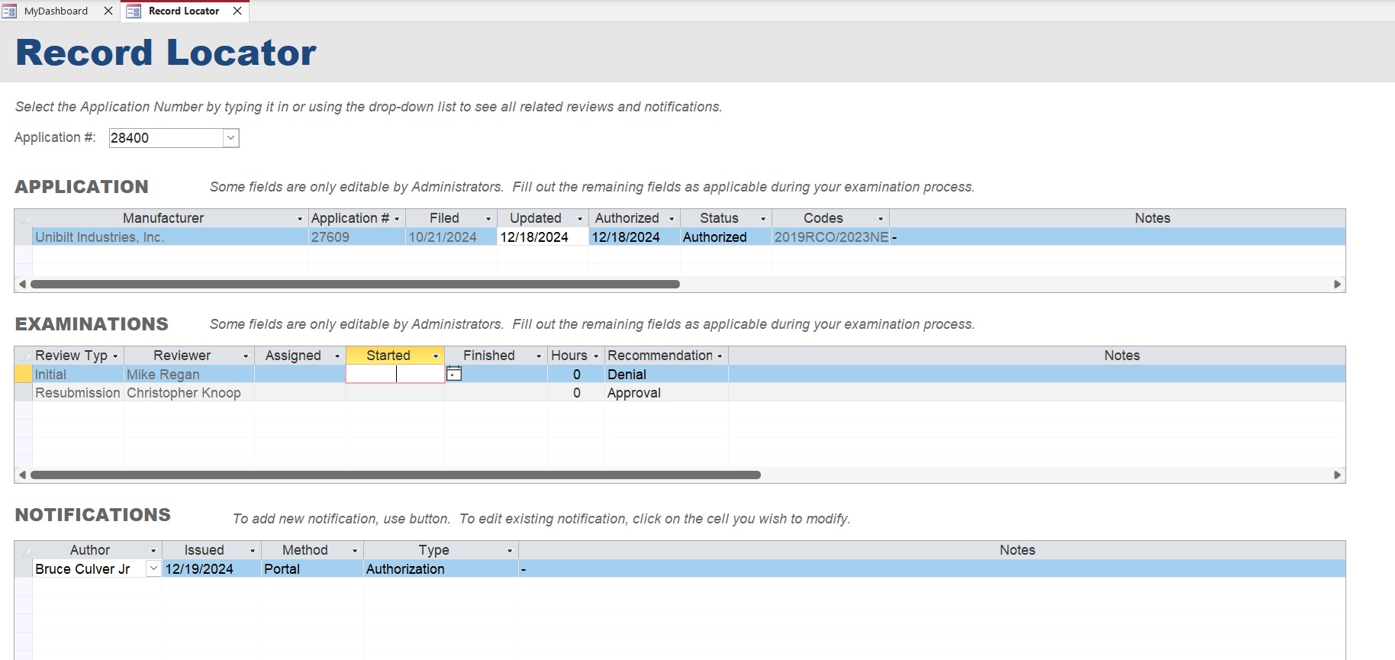The width and height of the screenshot is (1395, 660).
Task: Open the Recommendation column filter arrow
Action: click(x=720, y=356)
